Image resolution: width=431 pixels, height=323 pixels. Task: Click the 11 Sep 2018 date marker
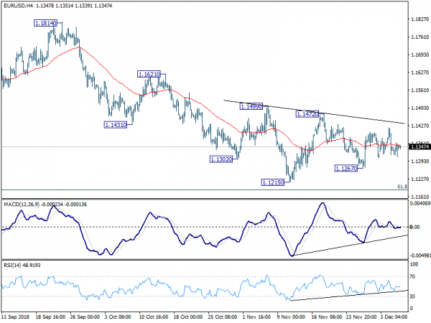17,317
